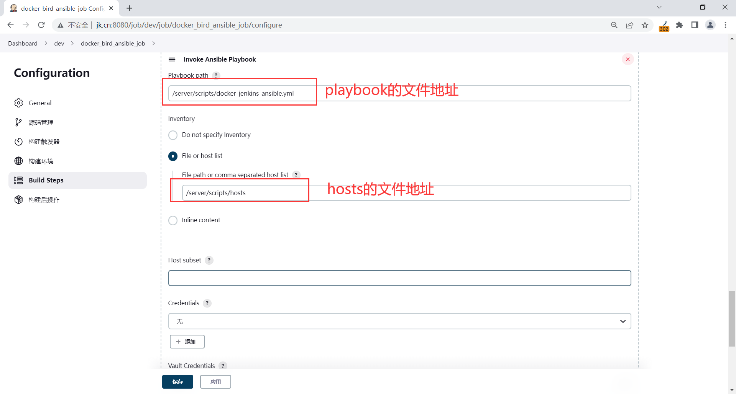Image resolution: width=736 pixels, height=394 pixels.
Task: Click the 源码管理 branch icon
Action: pyautogui.click(x=18, y=122)
